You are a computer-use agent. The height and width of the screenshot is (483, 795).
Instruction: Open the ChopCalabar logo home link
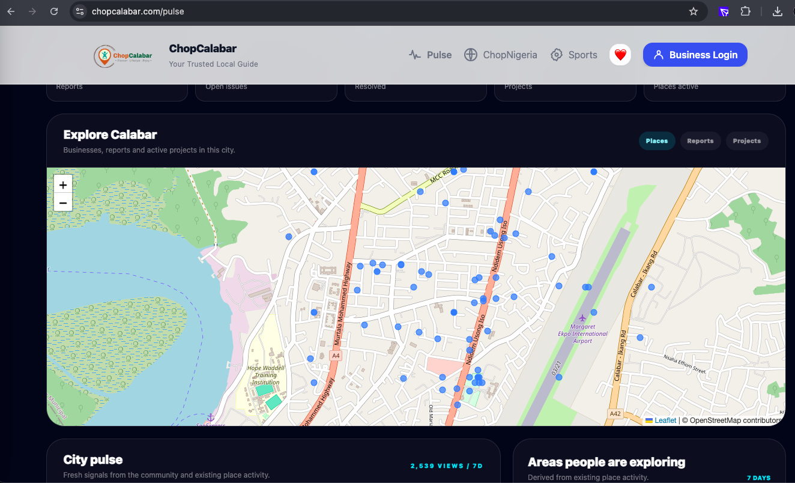123,56
